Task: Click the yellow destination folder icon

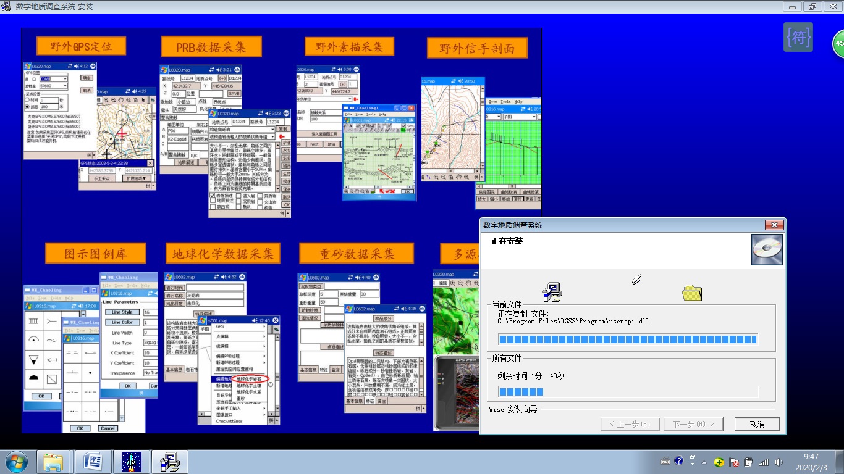Action: click(692, 292)
